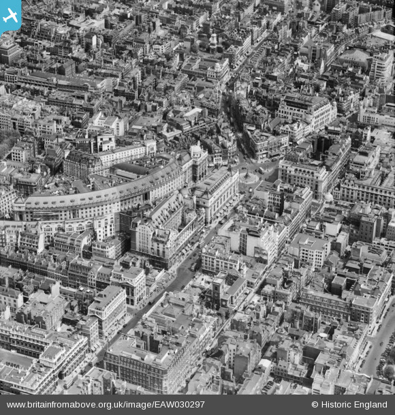The image size is (395, 415).
Task: Select the church clock tower near bottom center
Action: point(218,293)
